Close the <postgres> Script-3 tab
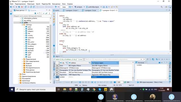Viewport: 181px width, 102px height. click(x=117, y=10)
